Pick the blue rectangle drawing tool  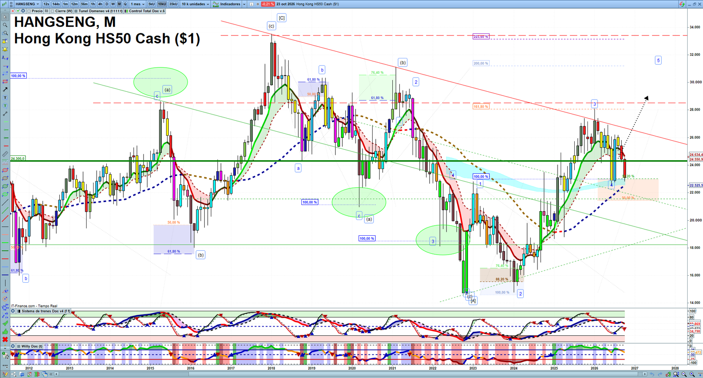point(5,74)
